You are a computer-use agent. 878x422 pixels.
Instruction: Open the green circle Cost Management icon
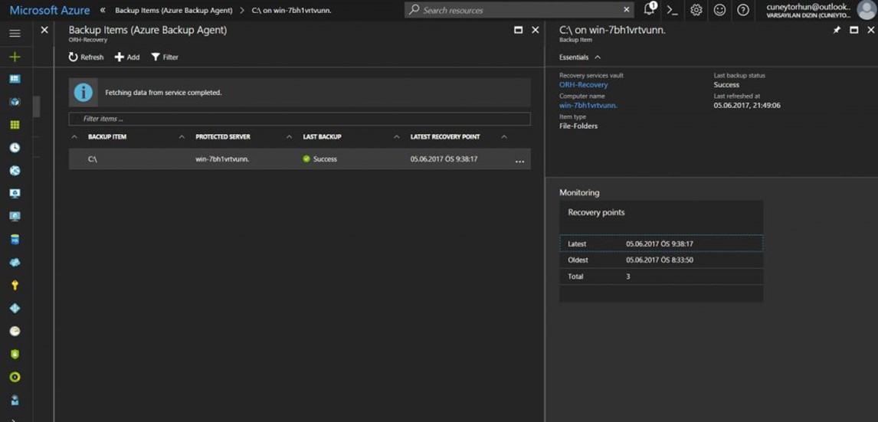15,378
